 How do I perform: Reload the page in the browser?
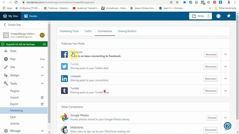[16, 2]
